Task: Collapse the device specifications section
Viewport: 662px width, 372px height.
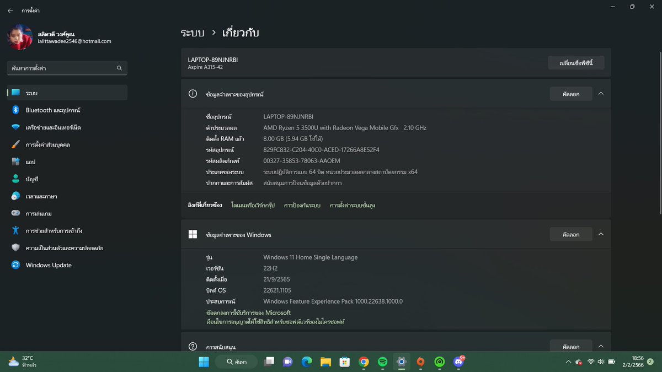Action: point(601,94)
